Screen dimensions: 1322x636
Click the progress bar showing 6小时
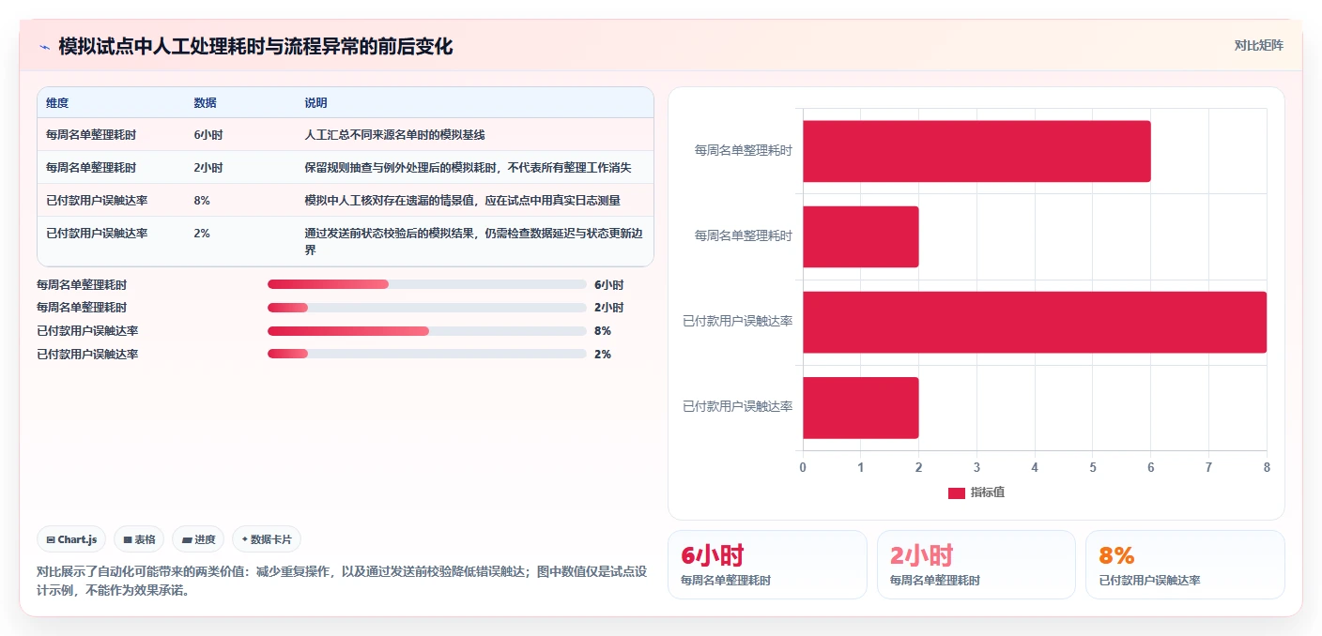pyautogui.click(x=426, y=284)
